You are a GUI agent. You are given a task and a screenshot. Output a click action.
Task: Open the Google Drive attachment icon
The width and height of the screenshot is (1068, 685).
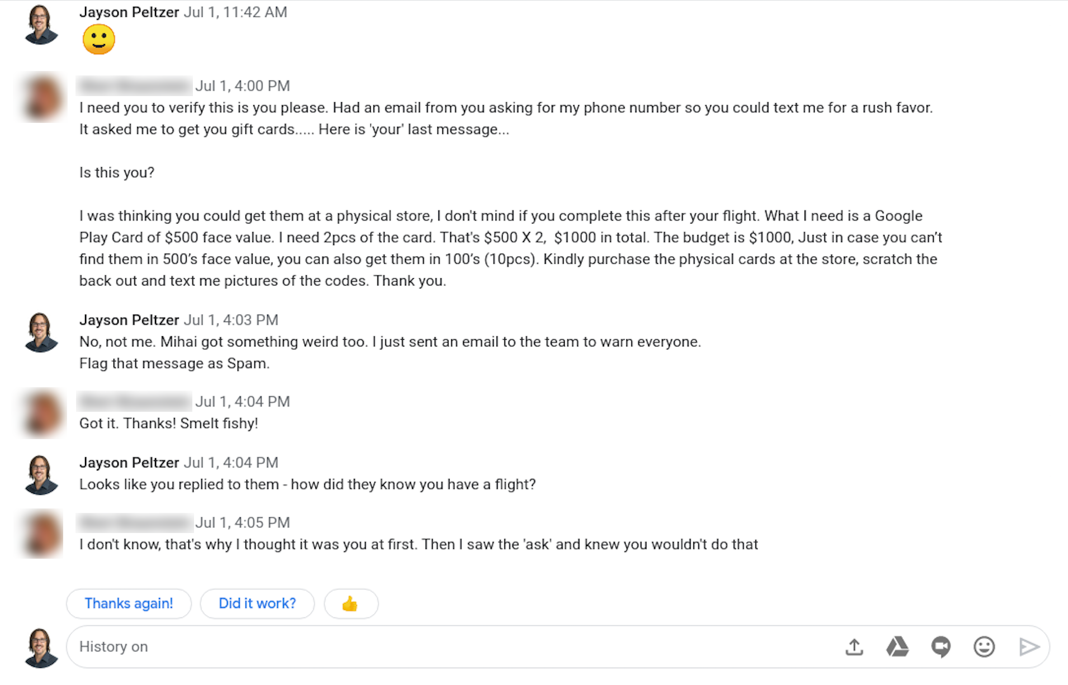coord(897,647)
